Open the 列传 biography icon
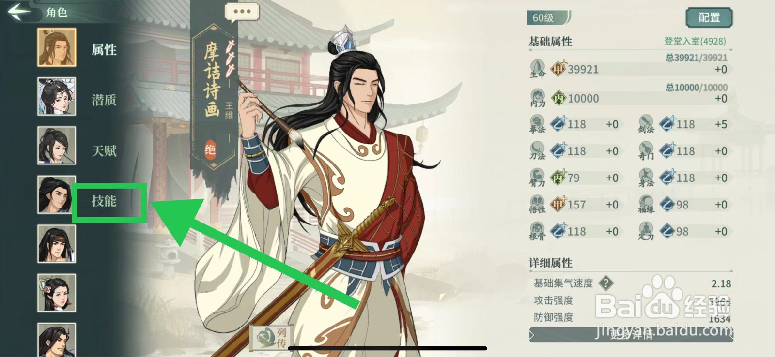The width and height of the screenshot is (775, 357). coord(272,337)
